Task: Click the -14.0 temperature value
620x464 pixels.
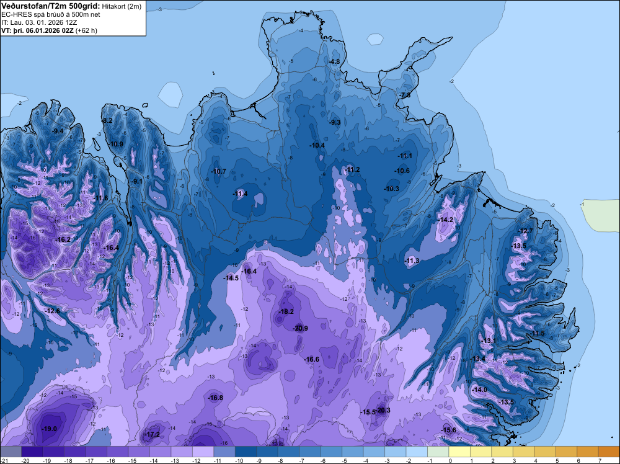Action: coord(480,390)
